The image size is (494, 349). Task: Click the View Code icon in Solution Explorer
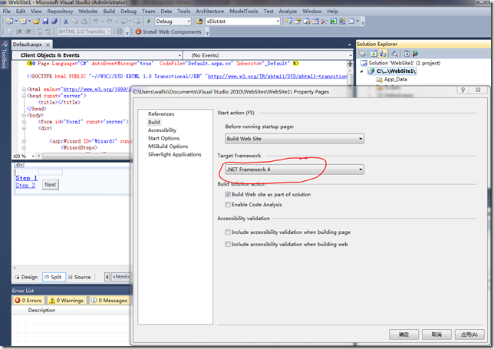(x=394, y=54)
